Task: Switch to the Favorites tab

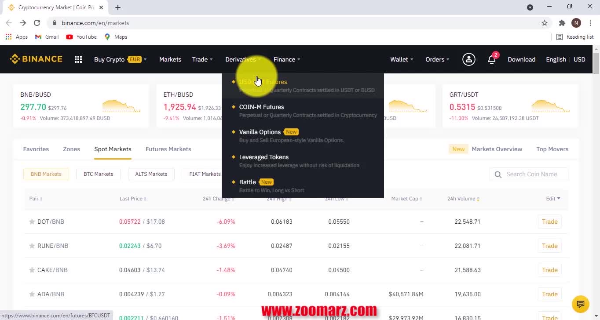Action: (36, 149)
